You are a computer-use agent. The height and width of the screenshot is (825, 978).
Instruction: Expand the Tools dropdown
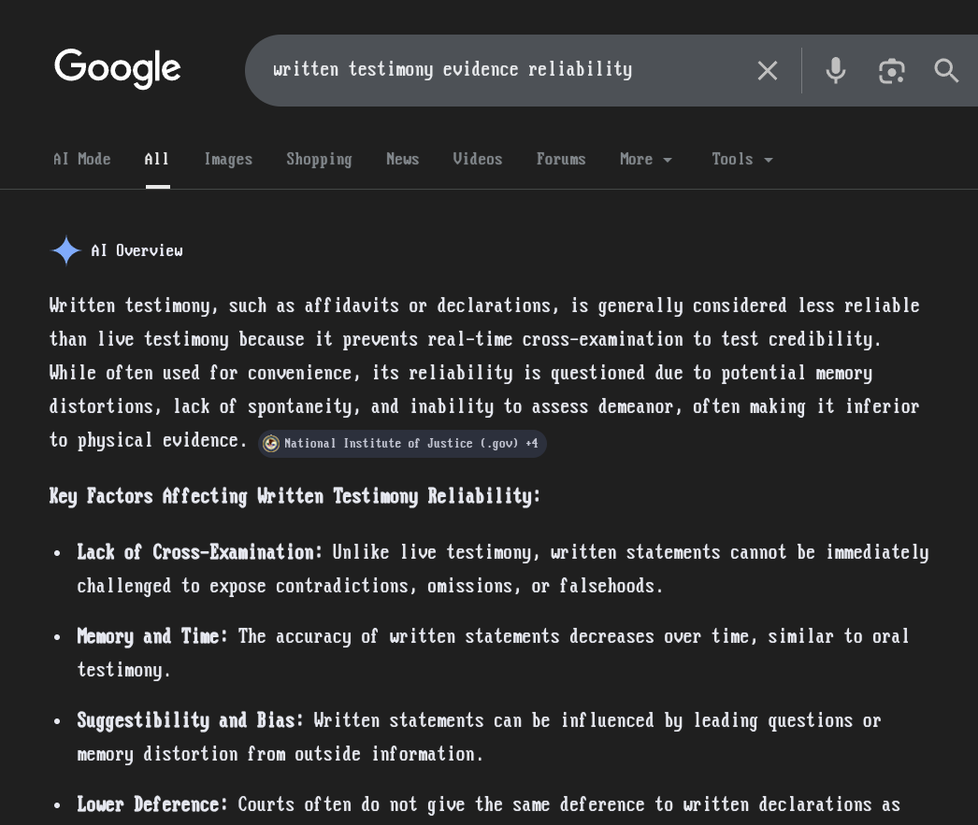click(x=742, y=160)
